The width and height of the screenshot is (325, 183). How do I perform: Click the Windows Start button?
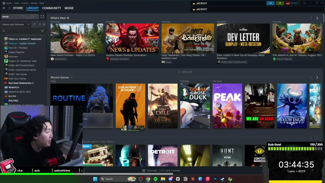[x=95, y=179]
